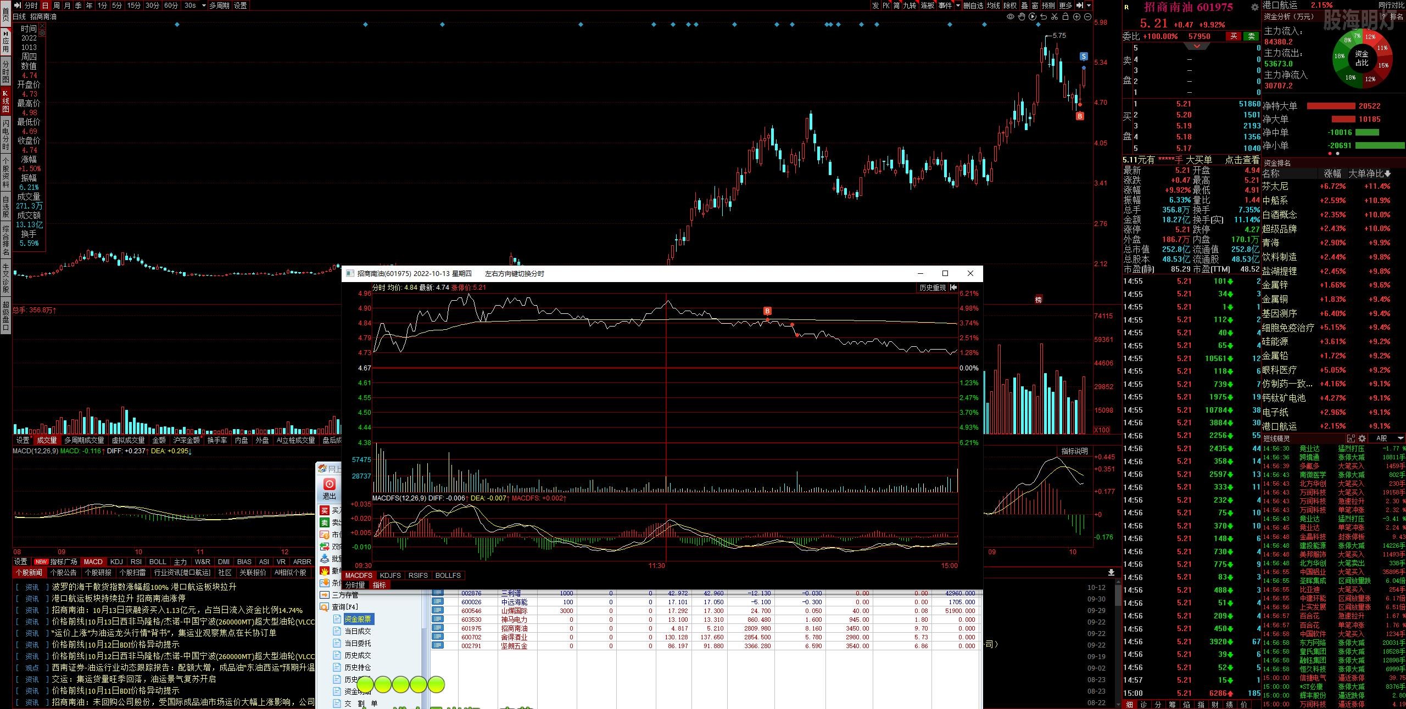Click the 历史重现 button in the intraday window
Viewport: 1406px width, 709px height.
pyautogui.click(x=933, y=288)
